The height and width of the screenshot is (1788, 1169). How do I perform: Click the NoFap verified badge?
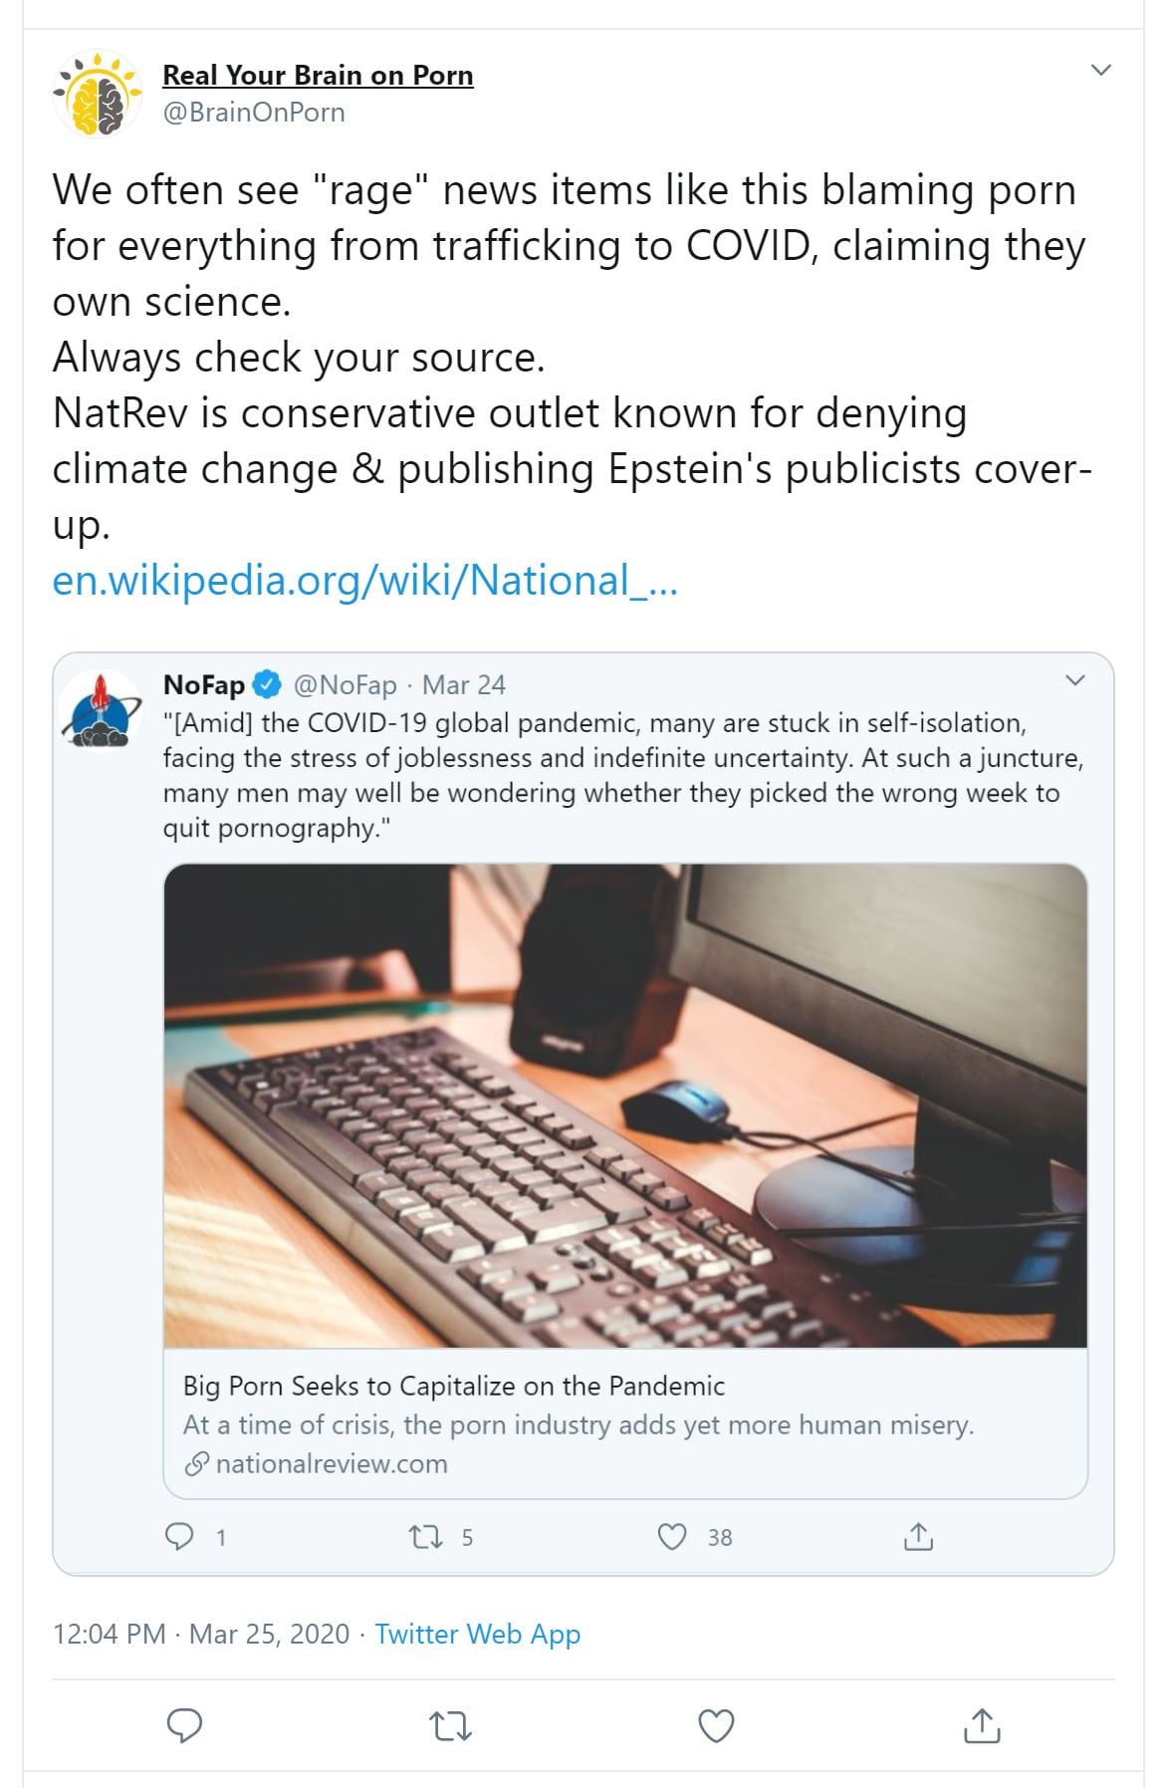267,685
